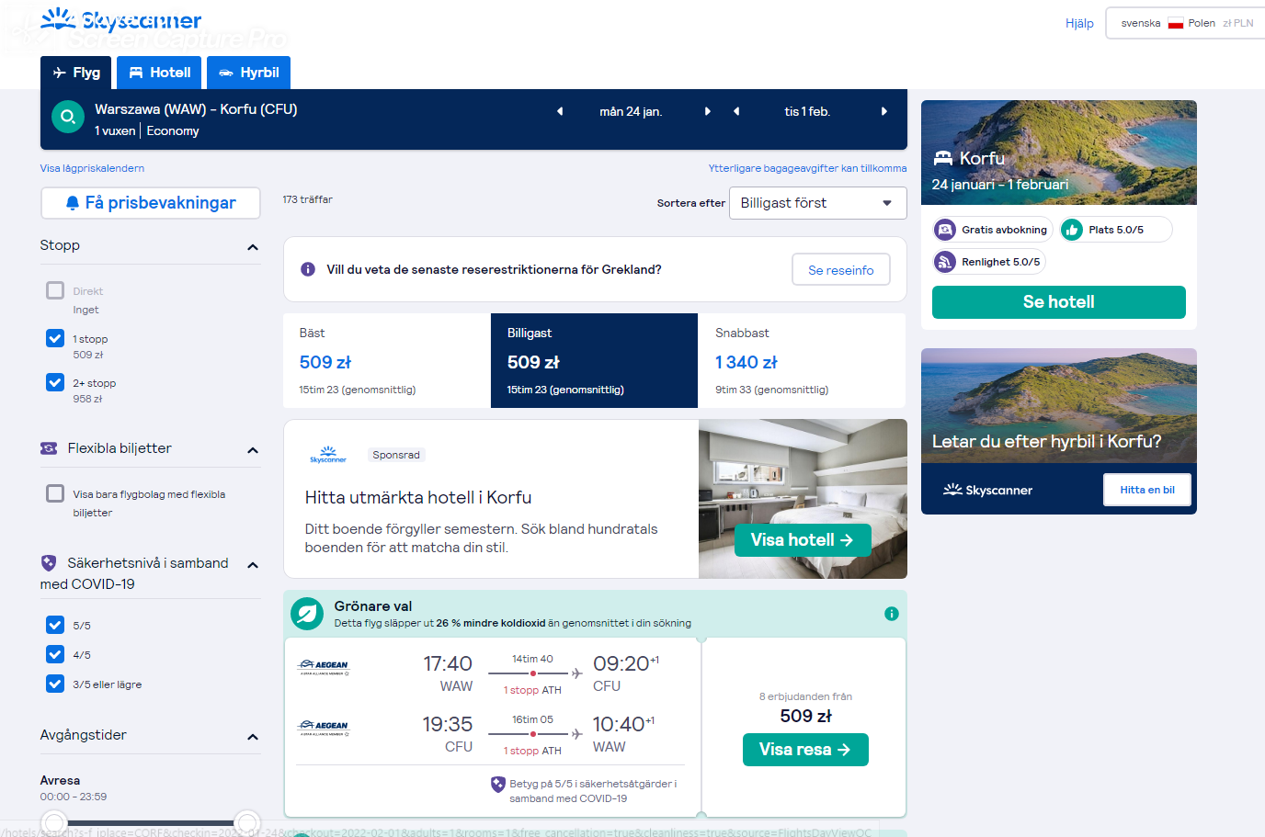Advance departure date with next arrow
Image resolution: width=1265 pixels, height=837 pixels.
pos(707,111)
